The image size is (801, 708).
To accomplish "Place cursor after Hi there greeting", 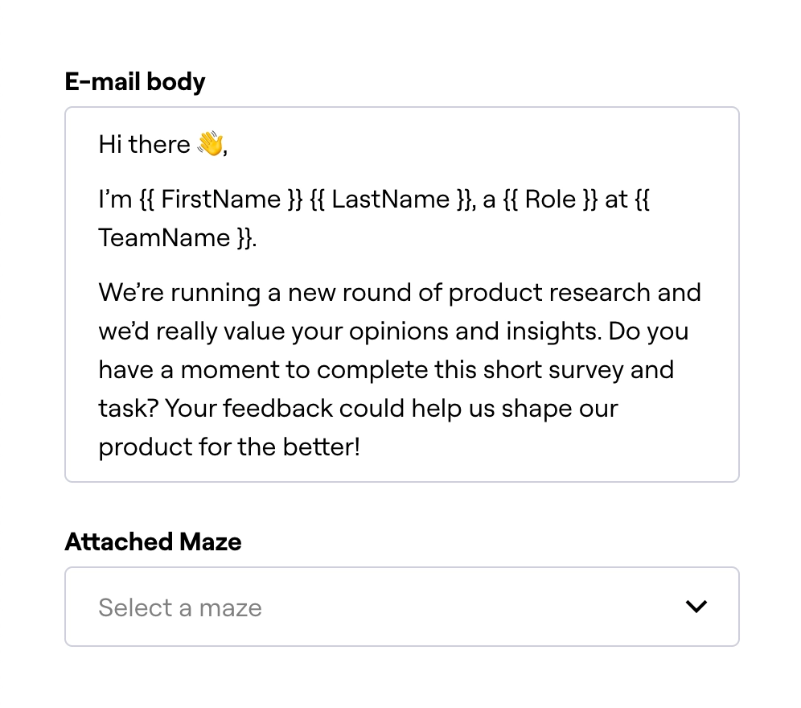I will point(229,144).
